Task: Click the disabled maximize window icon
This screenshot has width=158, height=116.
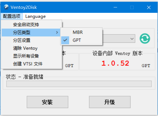Action: tap(132, 7)
